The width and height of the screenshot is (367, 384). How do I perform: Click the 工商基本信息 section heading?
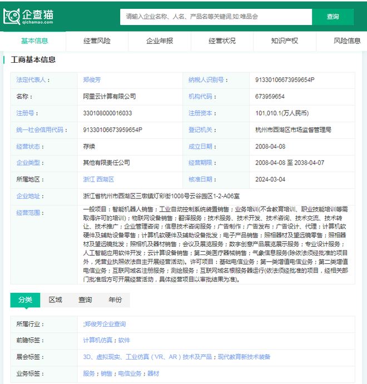click(33, 59)
